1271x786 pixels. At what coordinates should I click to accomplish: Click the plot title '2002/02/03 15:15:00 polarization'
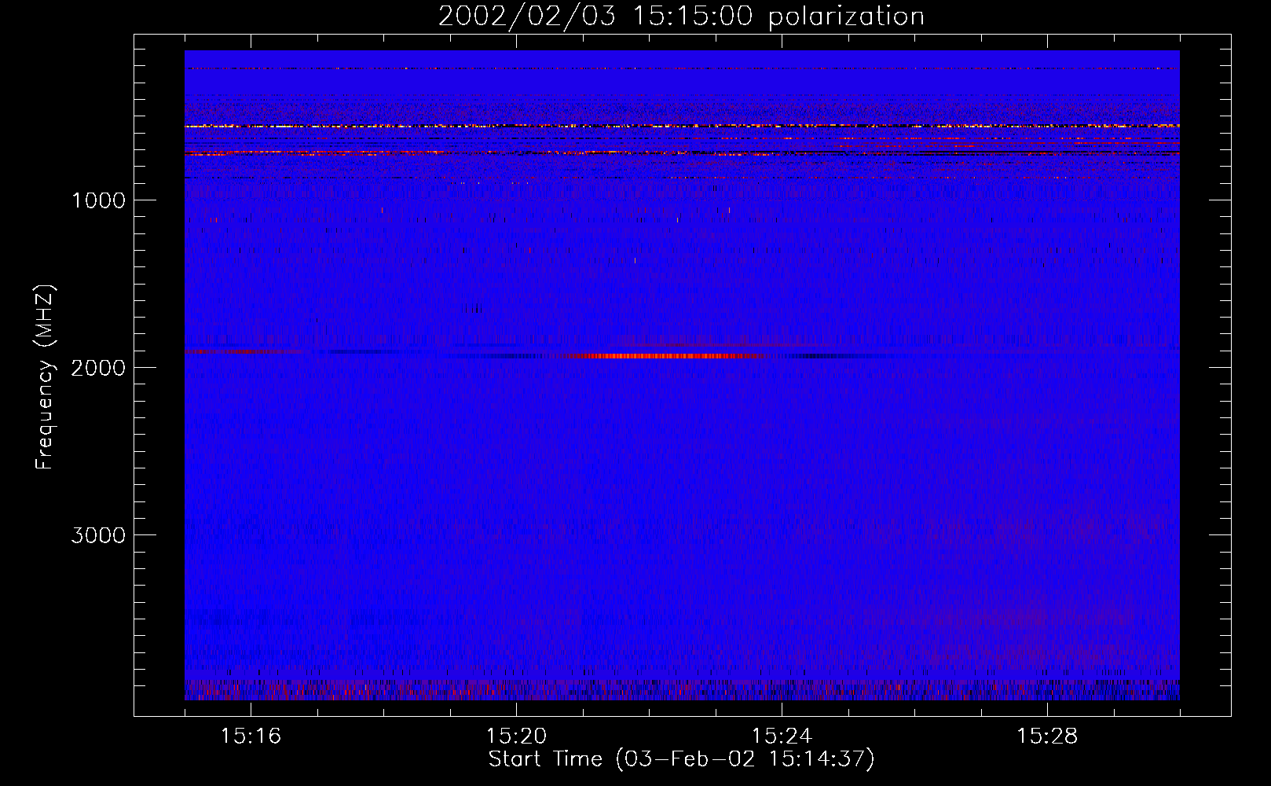click(x=681, y=17)
